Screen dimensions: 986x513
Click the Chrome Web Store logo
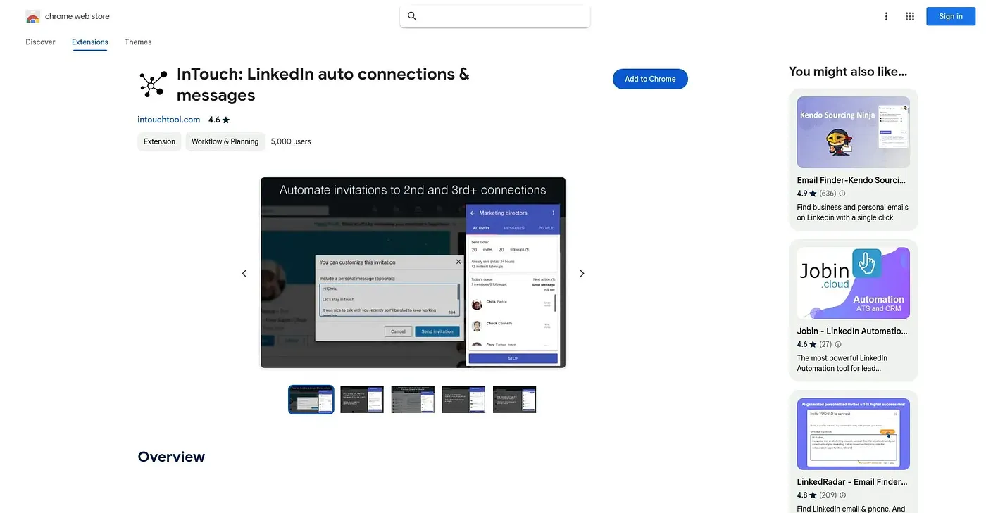(33, 16)
